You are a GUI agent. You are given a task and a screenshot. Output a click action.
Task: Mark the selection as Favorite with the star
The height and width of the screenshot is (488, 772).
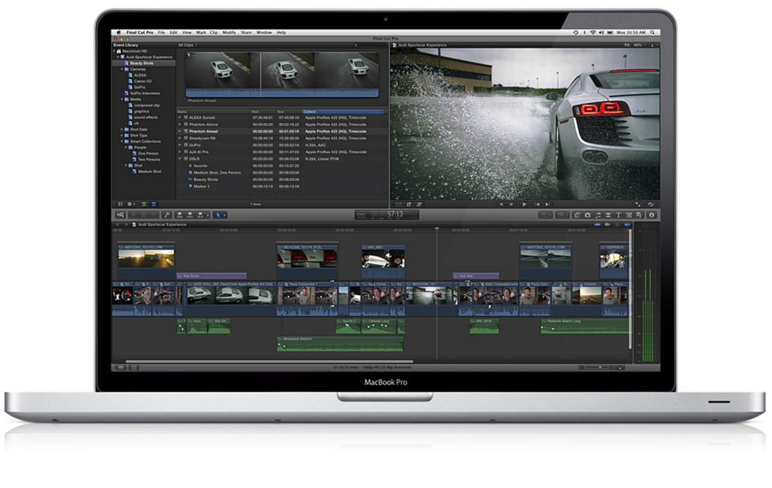(x=133, y=215)
